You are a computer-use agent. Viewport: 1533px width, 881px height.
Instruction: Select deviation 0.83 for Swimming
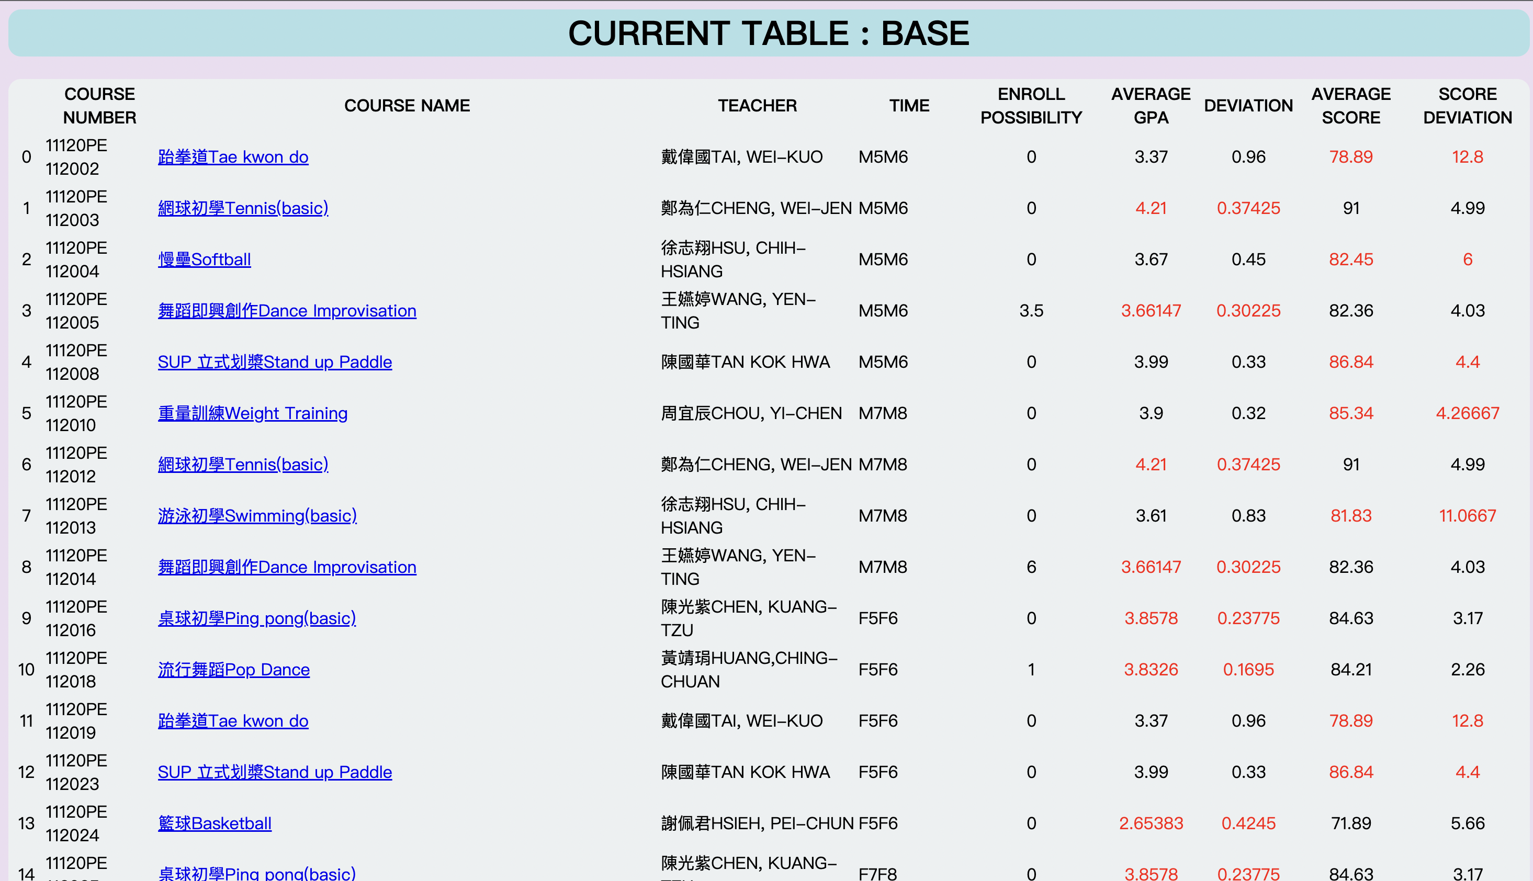1249,516
